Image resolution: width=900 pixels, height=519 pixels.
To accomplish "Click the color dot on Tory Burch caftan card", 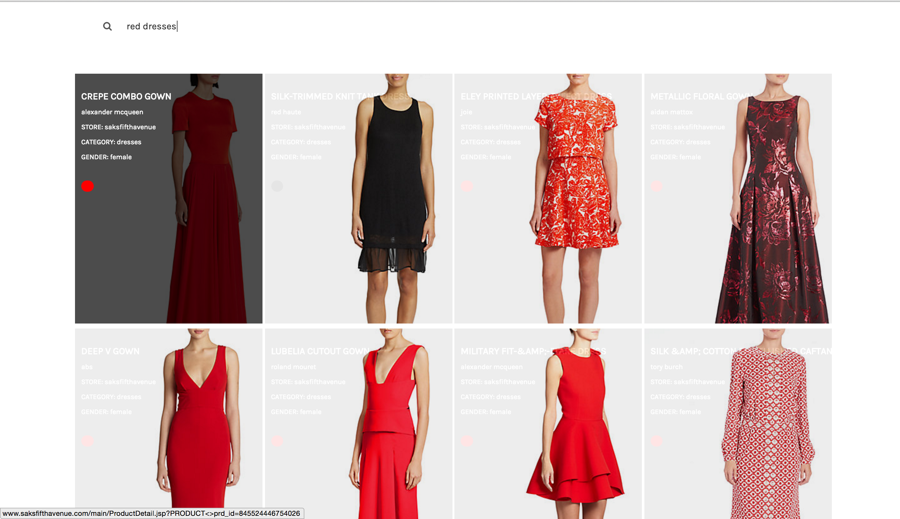I will point(657,441).
